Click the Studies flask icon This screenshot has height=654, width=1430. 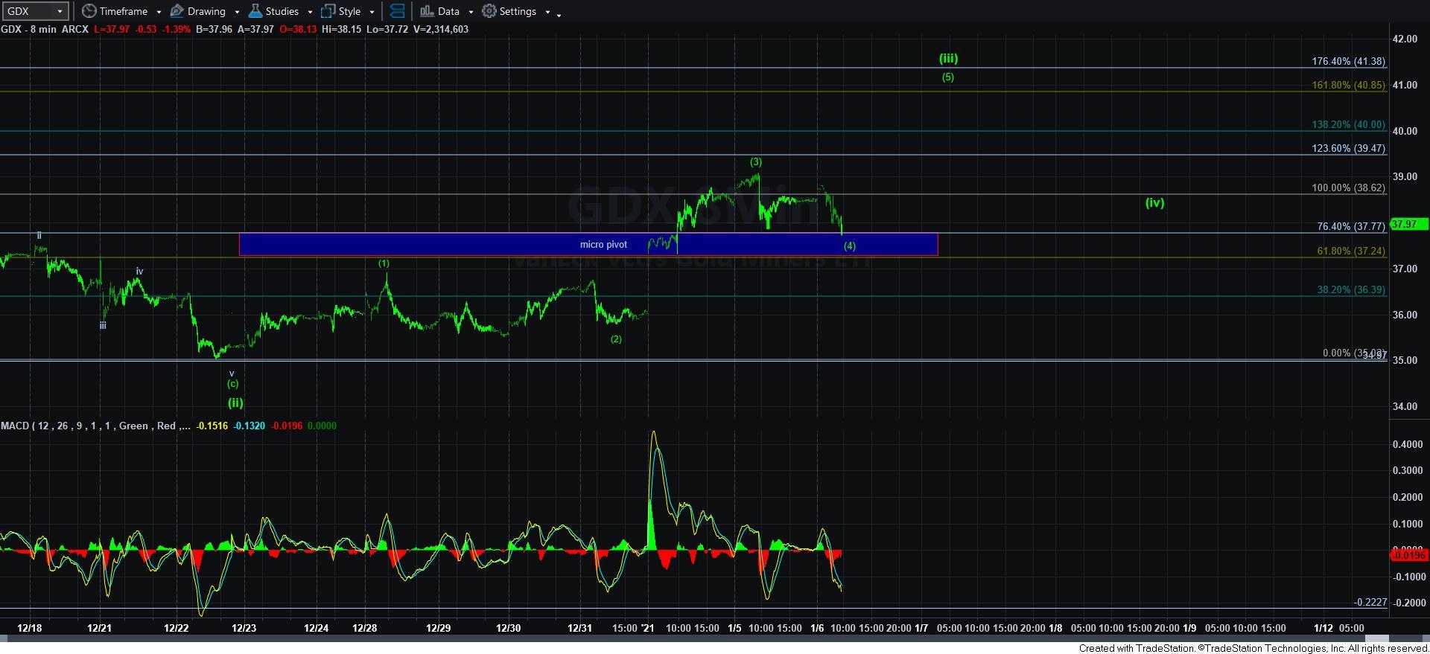(x=255, y=11)
